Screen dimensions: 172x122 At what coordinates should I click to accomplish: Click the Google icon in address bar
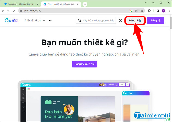click(131, 11)
